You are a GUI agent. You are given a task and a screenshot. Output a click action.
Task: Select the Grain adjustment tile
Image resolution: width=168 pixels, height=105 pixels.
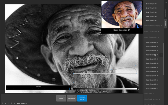[61, 98]
